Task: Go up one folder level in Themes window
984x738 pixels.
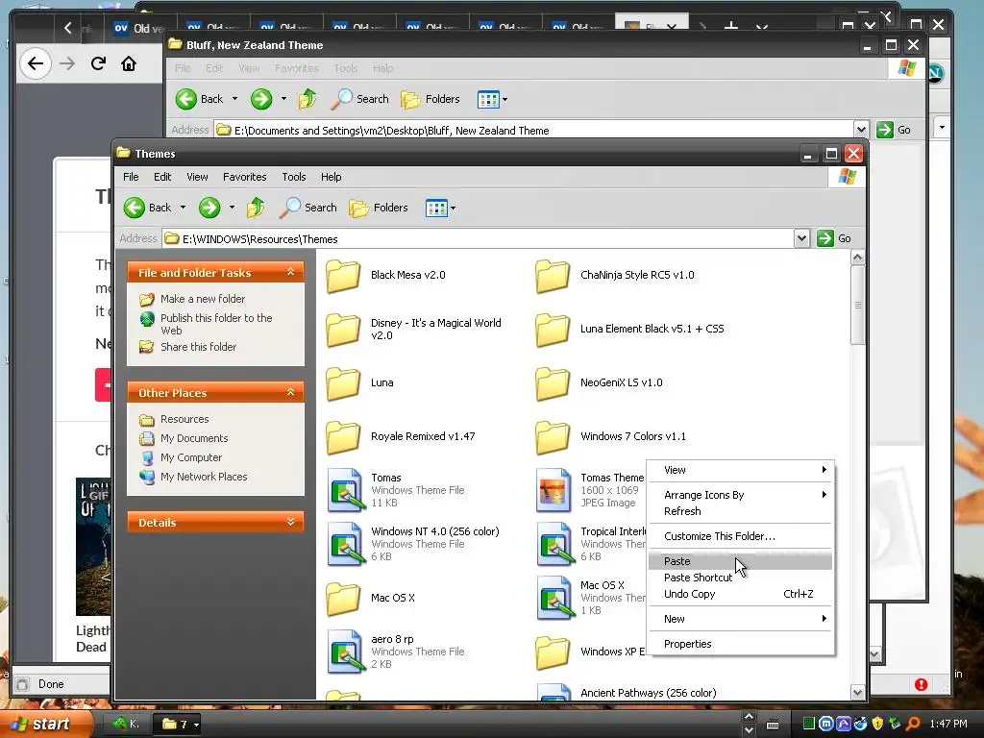Action: (x=256, y=208)
